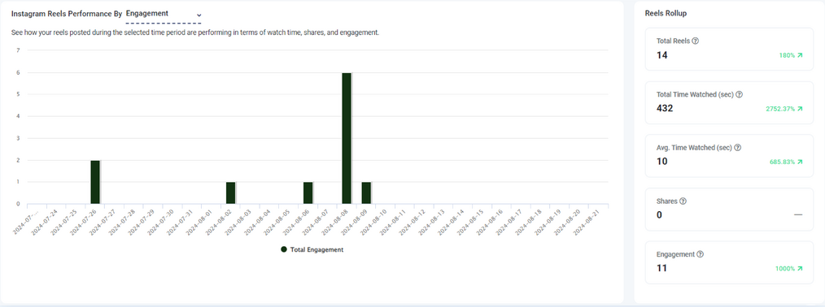Select the 2024-08-02 engagement bar
This screenshot has height=307, width=825.
point(230,193)
